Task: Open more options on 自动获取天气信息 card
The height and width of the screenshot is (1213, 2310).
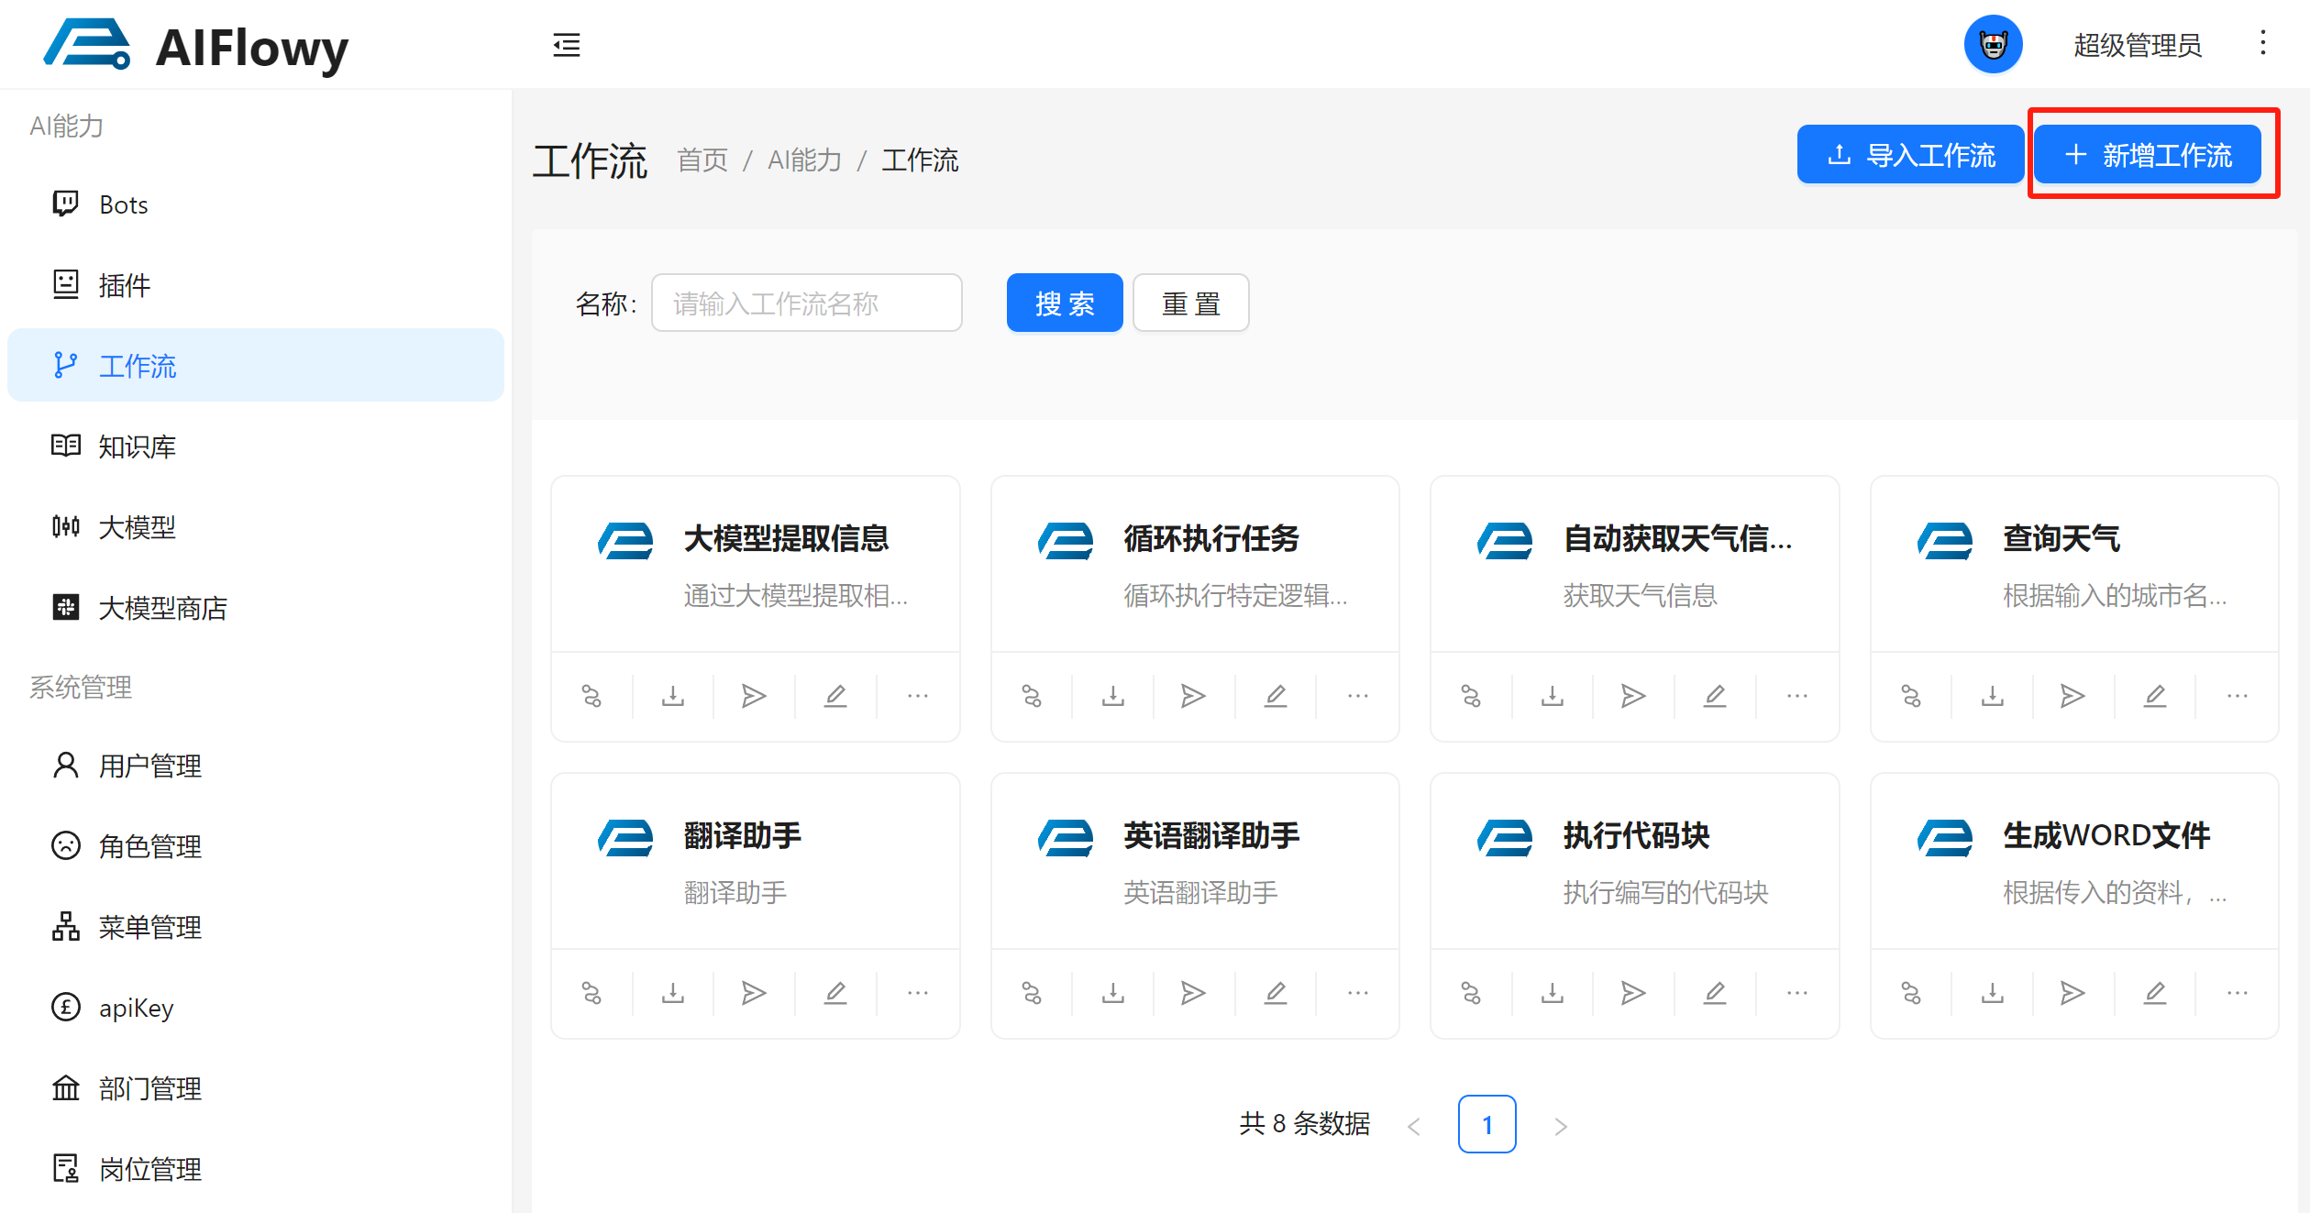Action: (1796, 696)
